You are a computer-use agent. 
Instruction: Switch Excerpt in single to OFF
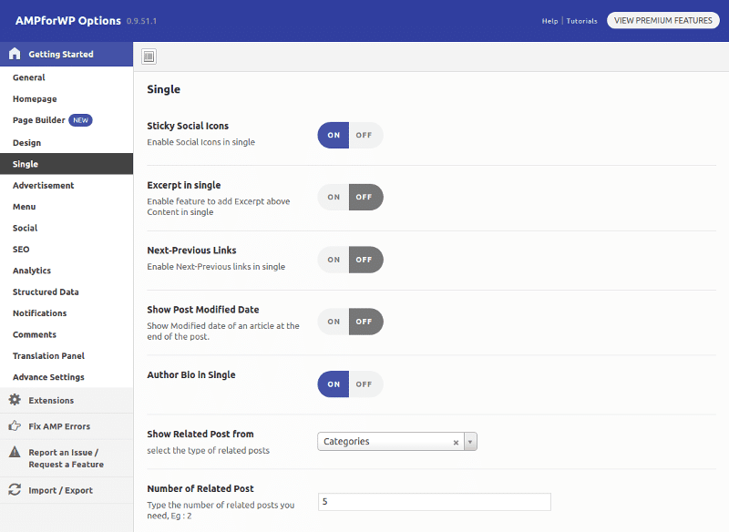366,197
